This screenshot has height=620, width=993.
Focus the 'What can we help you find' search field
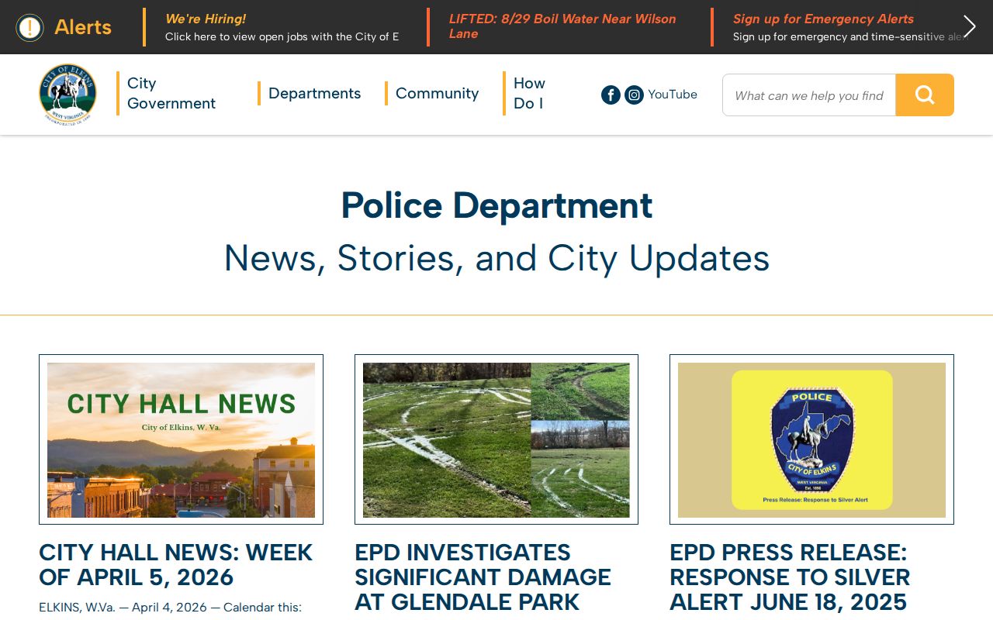pyautogui.click(x=809, y=95)
